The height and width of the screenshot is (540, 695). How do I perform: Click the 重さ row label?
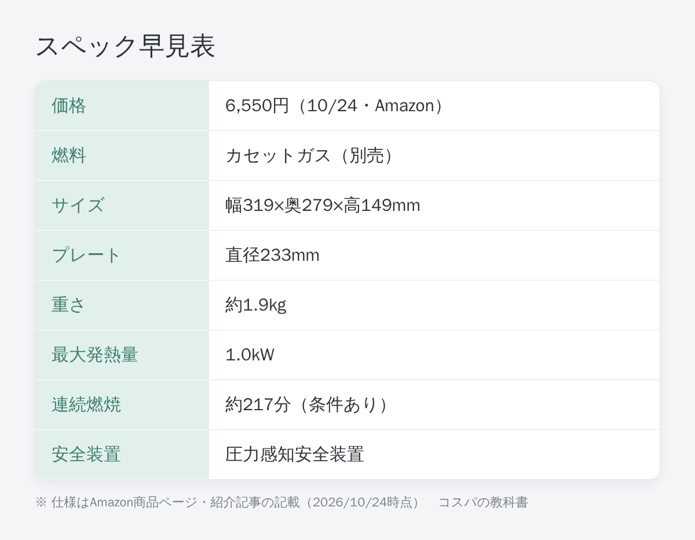click(69, 305)
